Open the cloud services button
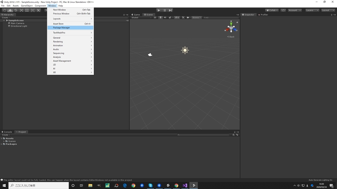 (x=283, y=10)
